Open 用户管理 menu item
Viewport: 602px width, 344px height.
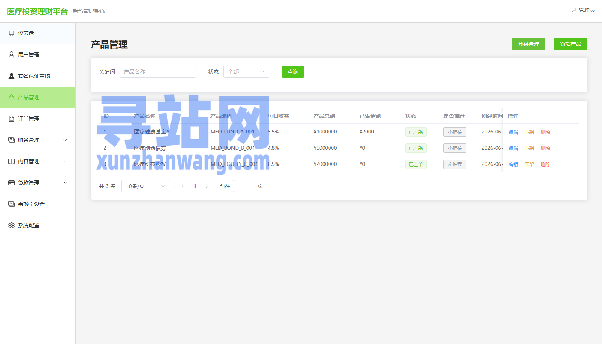[37, 55]
